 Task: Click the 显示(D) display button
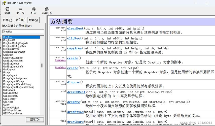coord(35,119)
